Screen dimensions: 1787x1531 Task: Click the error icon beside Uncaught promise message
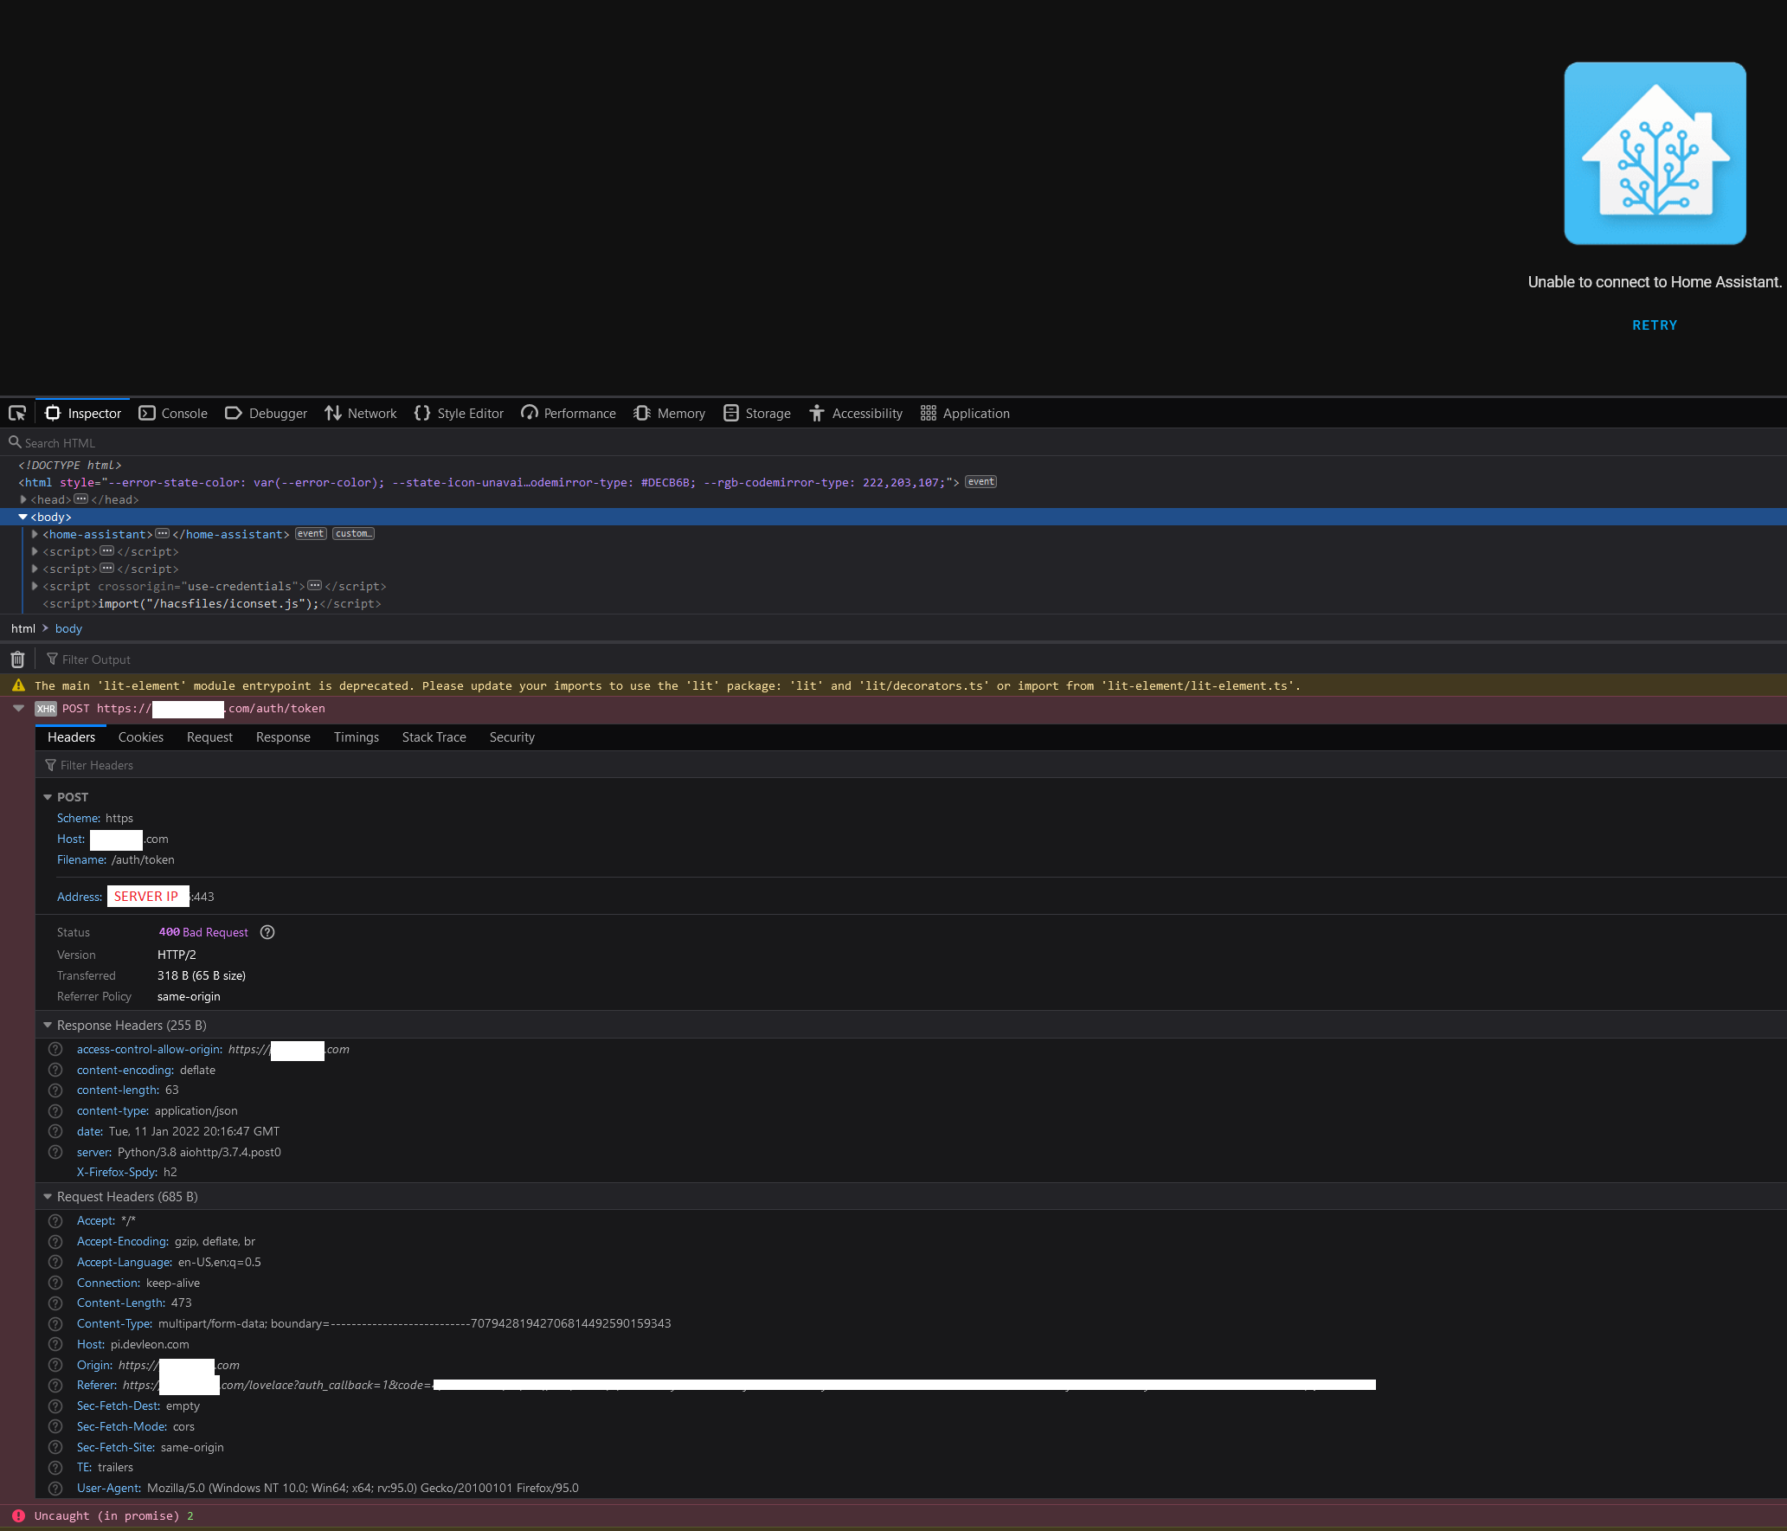(18, 1515)
